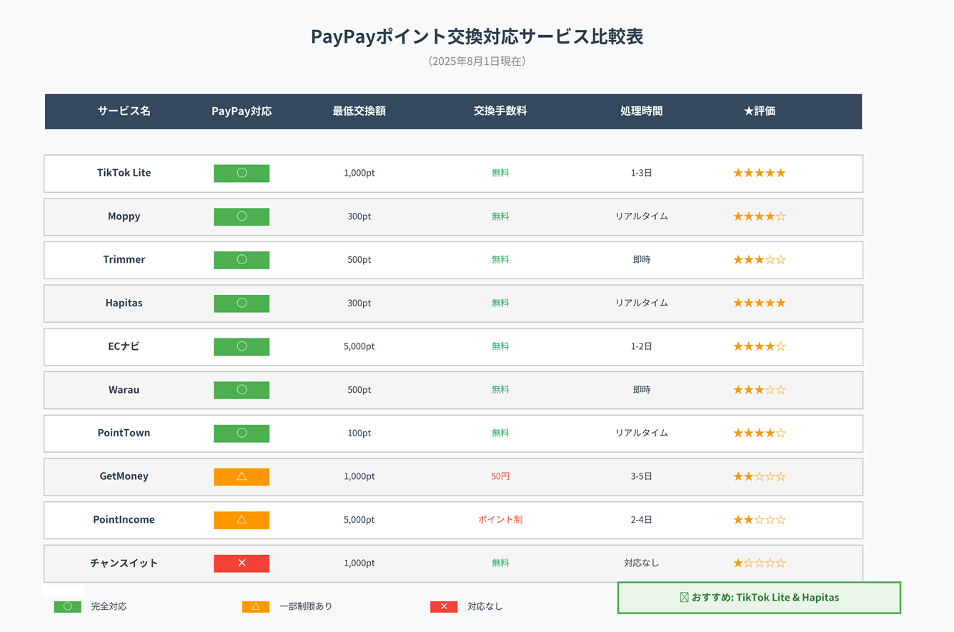This screenshot has height=632, width=954.
Task: Click the red cross legend icon for 対応なし
Action: (x=444, y=607)
